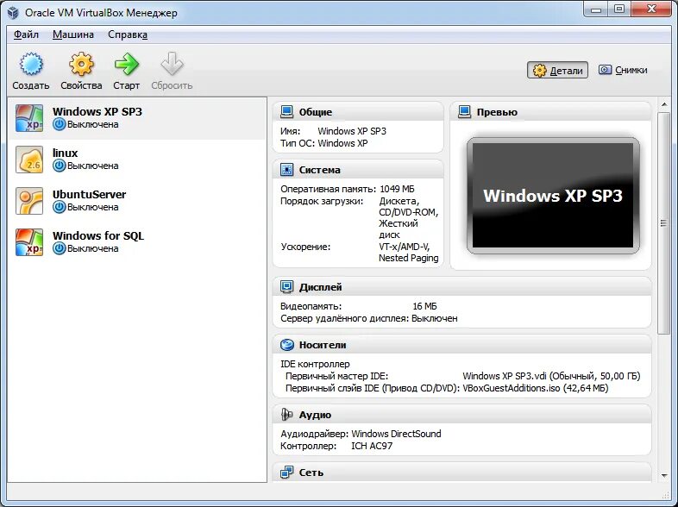
Task: Click the Создать new machine icon
Action: pos(31,64)
